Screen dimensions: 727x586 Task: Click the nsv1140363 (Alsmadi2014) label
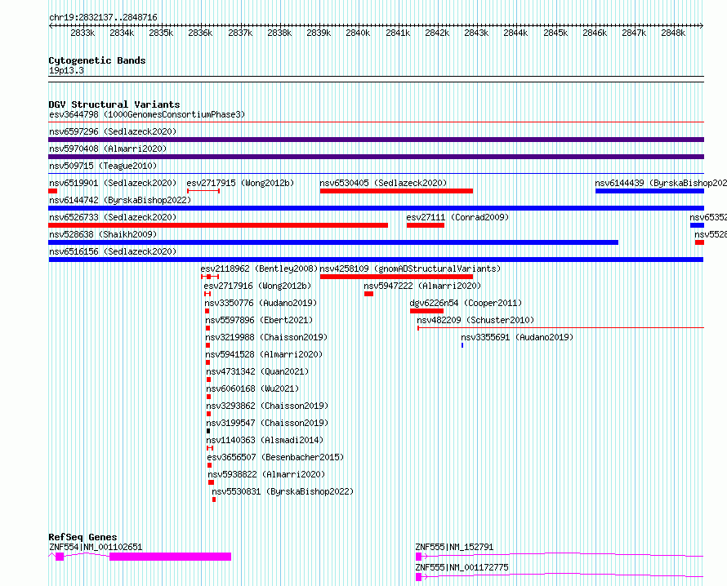(x=265, y=440)
